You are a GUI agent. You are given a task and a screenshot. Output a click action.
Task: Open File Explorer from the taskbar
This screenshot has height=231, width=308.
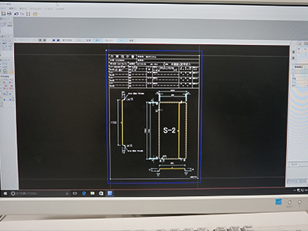pos(92,193)
